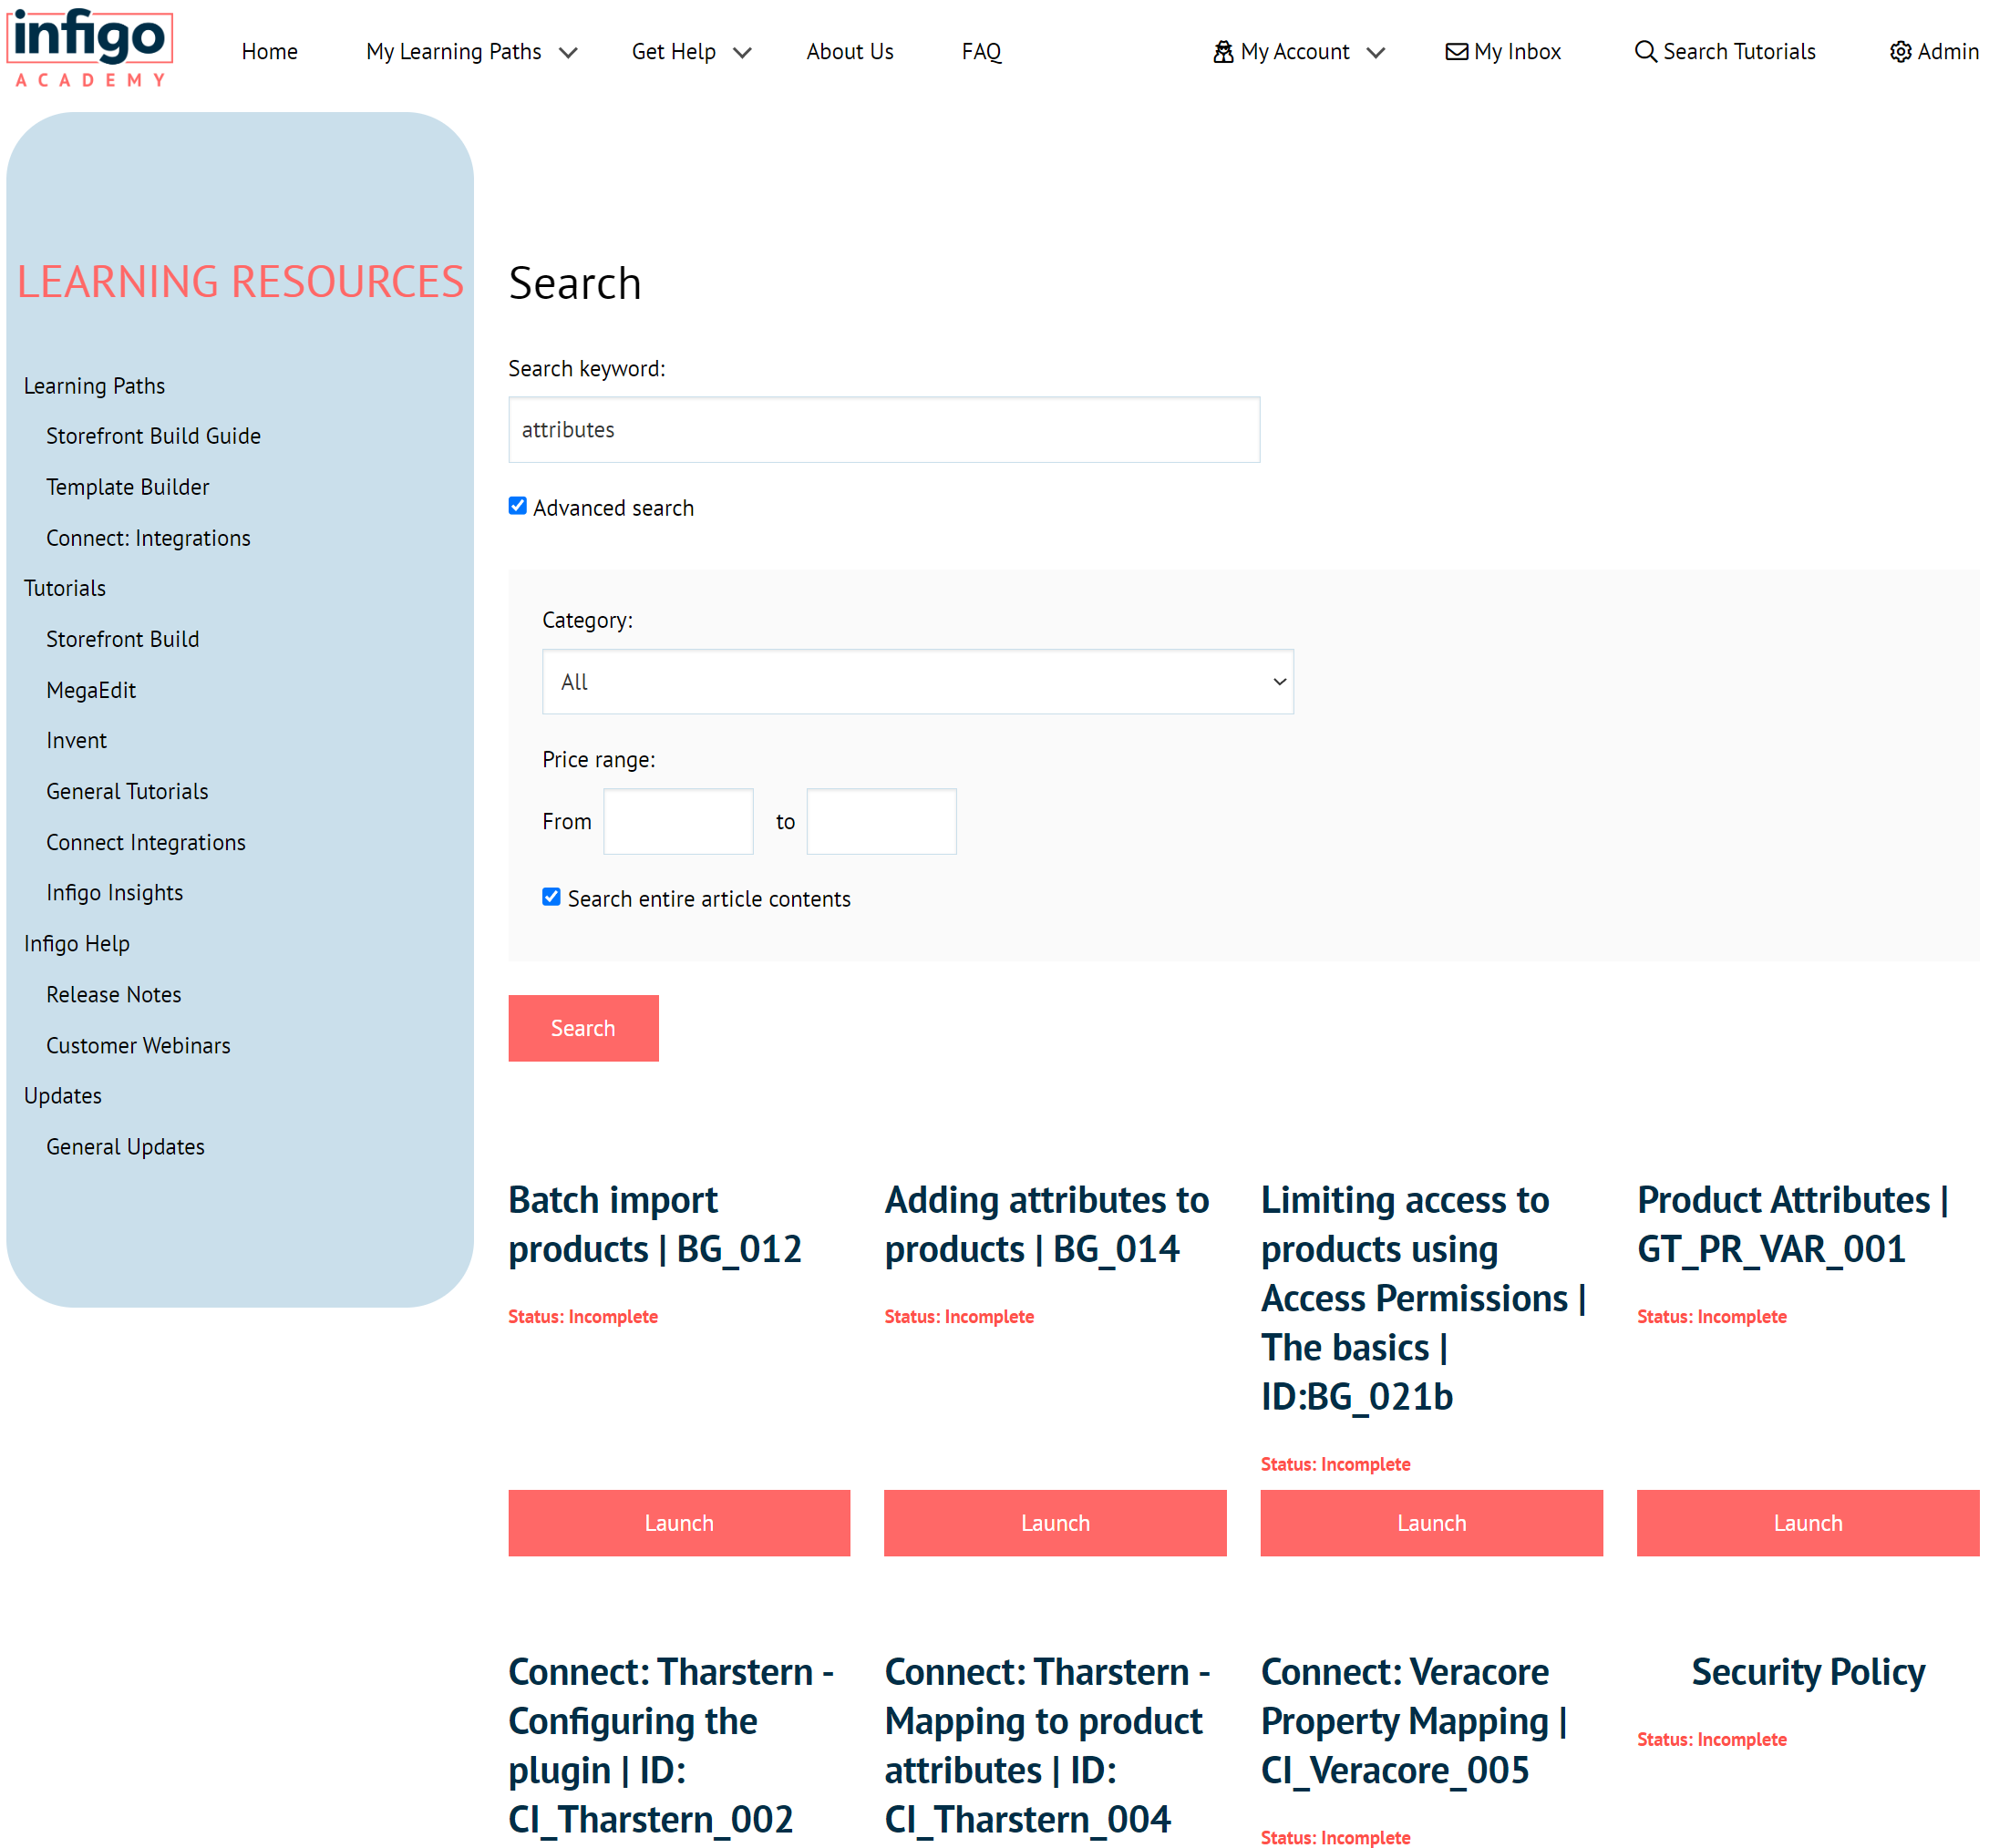
Task: Open Tharstern Configuring the plugin title
Action: click(670, 1745)
